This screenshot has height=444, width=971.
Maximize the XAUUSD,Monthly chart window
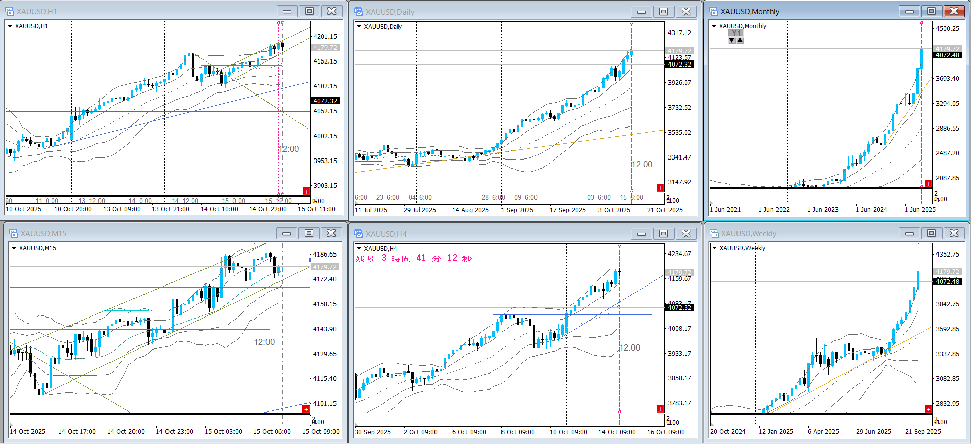pos(931,11)
